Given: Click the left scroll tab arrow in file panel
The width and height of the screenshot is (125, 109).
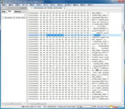Looking at the screenshot, I should click(x=23, y=11).
